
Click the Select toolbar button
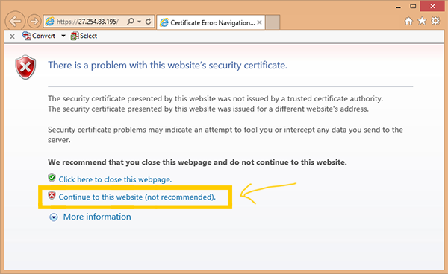pyautogui.click(x=84, y=36)
